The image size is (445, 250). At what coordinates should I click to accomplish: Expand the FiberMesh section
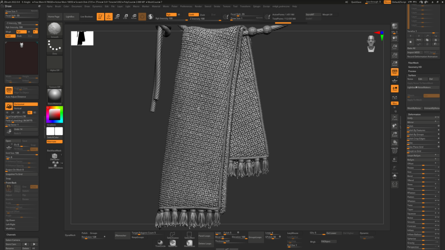413,63
